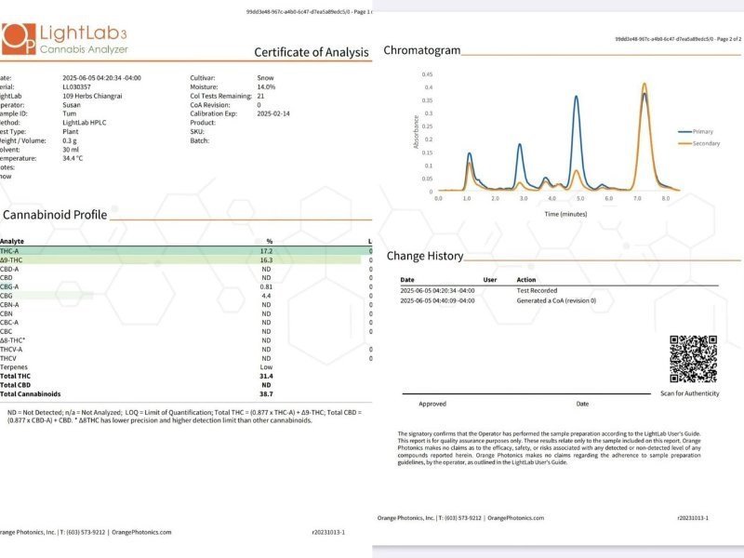This screenshot has height=558, width=744.
Task: Click the Δ8-THC* analyte row label
Action: [12, 340]
